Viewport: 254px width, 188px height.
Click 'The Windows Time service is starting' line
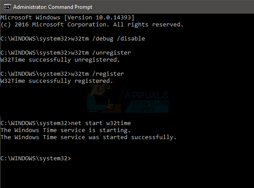[65, 130]
